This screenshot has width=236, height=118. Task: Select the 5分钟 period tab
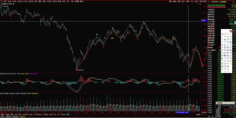click(14, 1)
